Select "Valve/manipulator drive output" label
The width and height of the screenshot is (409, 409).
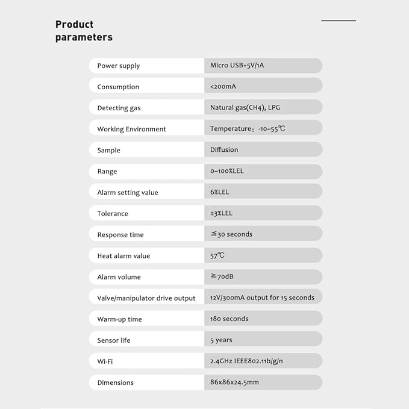click(x=146, y=298)
